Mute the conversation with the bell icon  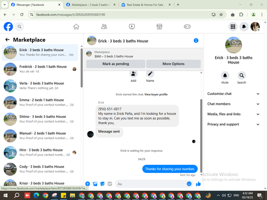tap(225, 76)
